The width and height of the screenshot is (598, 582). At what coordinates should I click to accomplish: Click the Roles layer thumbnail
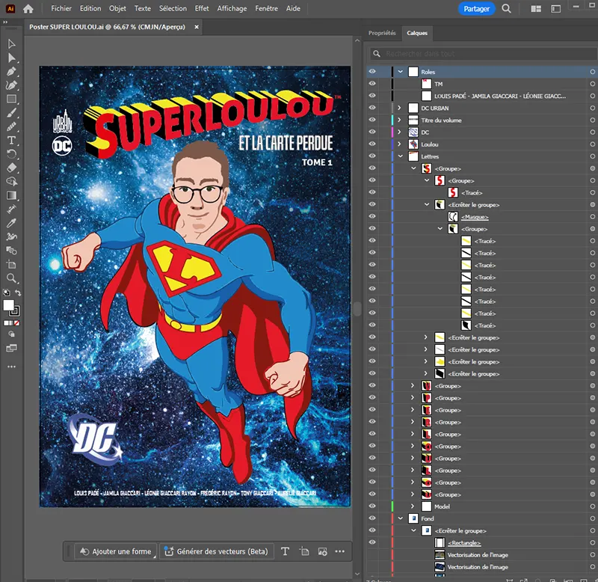click(413, 71)
